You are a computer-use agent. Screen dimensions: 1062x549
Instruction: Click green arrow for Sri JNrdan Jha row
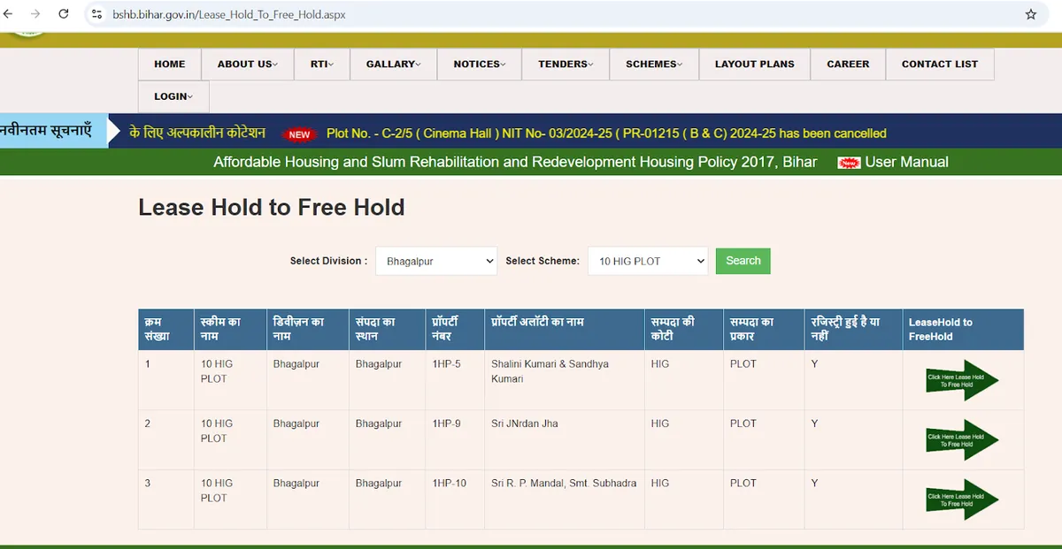[x=961, y=440]
